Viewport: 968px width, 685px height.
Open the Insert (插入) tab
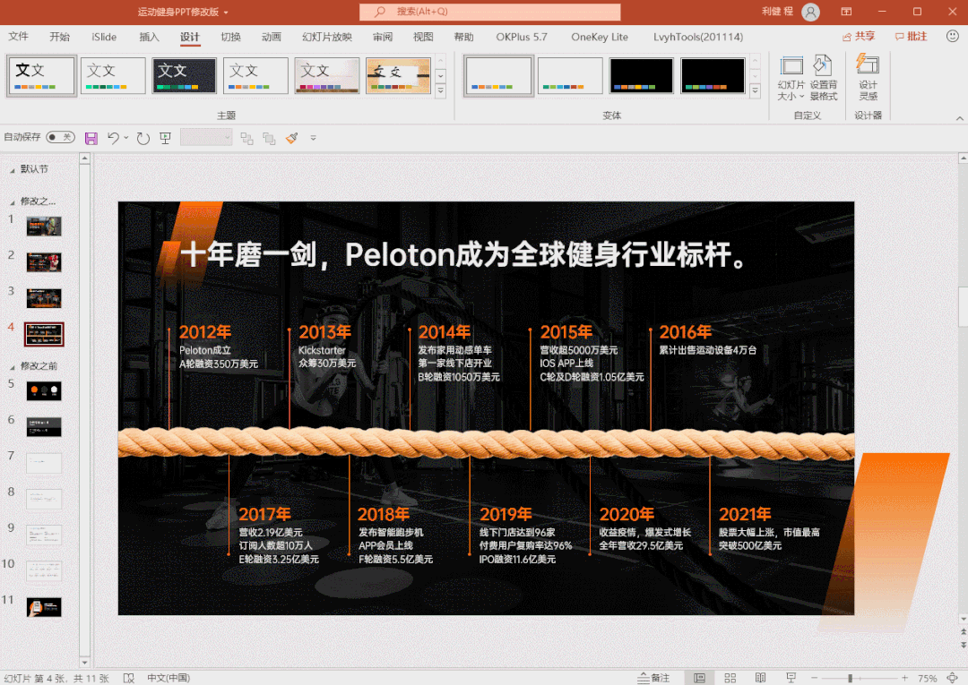pyautogui.click(x=149, y=37)
